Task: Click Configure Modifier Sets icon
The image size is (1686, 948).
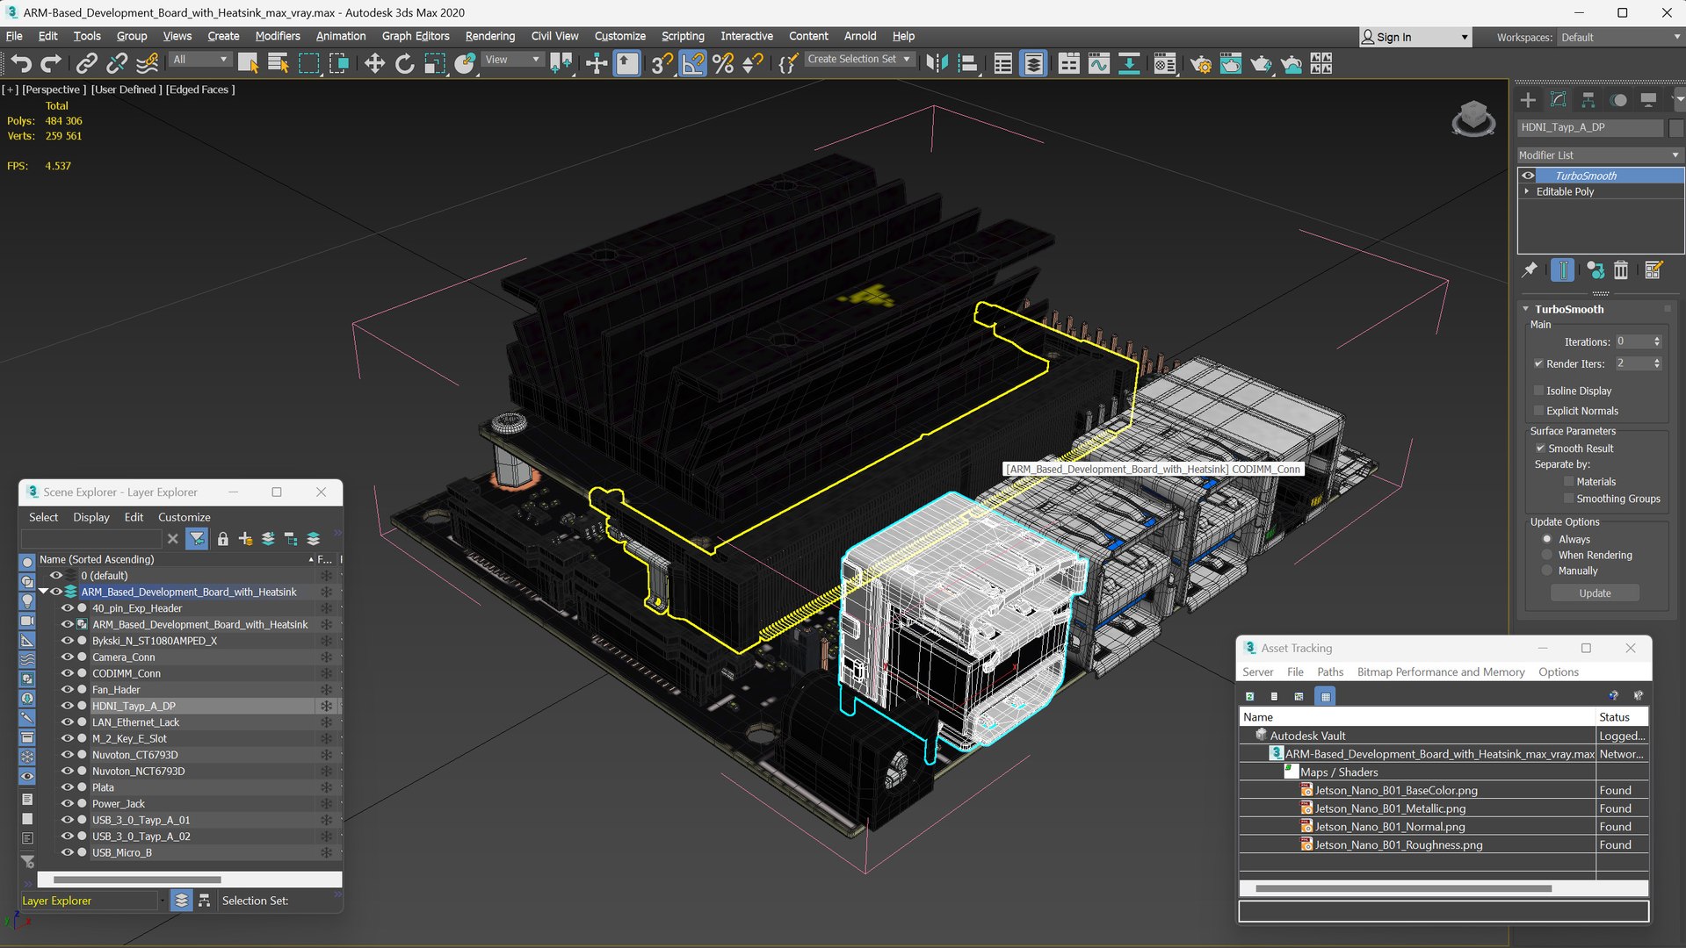Action: pyautogui.click(x=1653, y=269)
